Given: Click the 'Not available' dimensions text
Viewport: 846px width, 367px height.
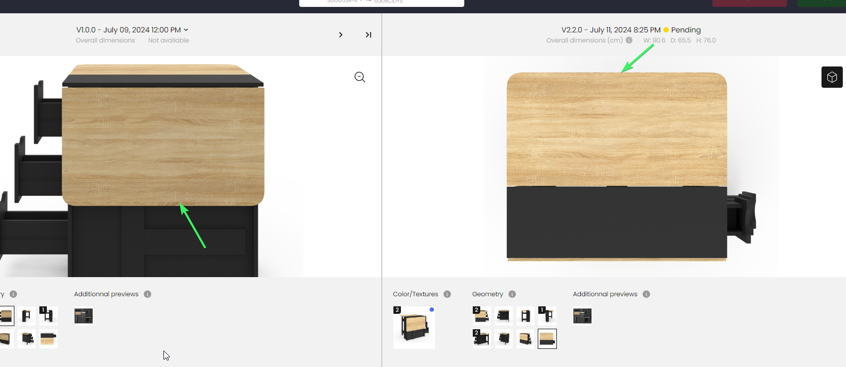Looking at the screenshot, I should [x=168, y=40].
